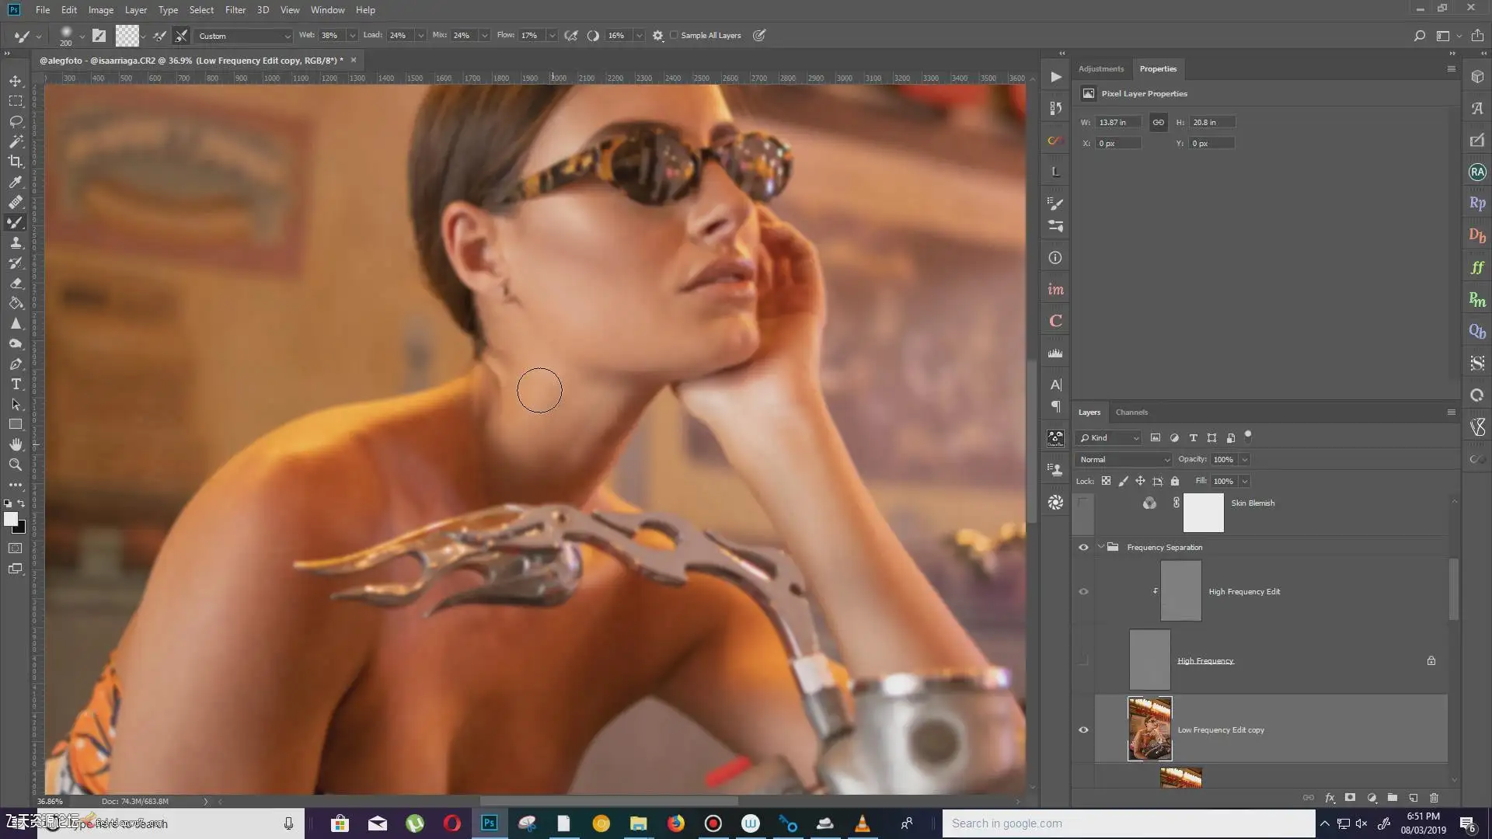Image resolution: width=1492 pixels, height=839 pixels.
Task: Open the Normal blend mode dropdown
Action: click(x=1124, y=459)
